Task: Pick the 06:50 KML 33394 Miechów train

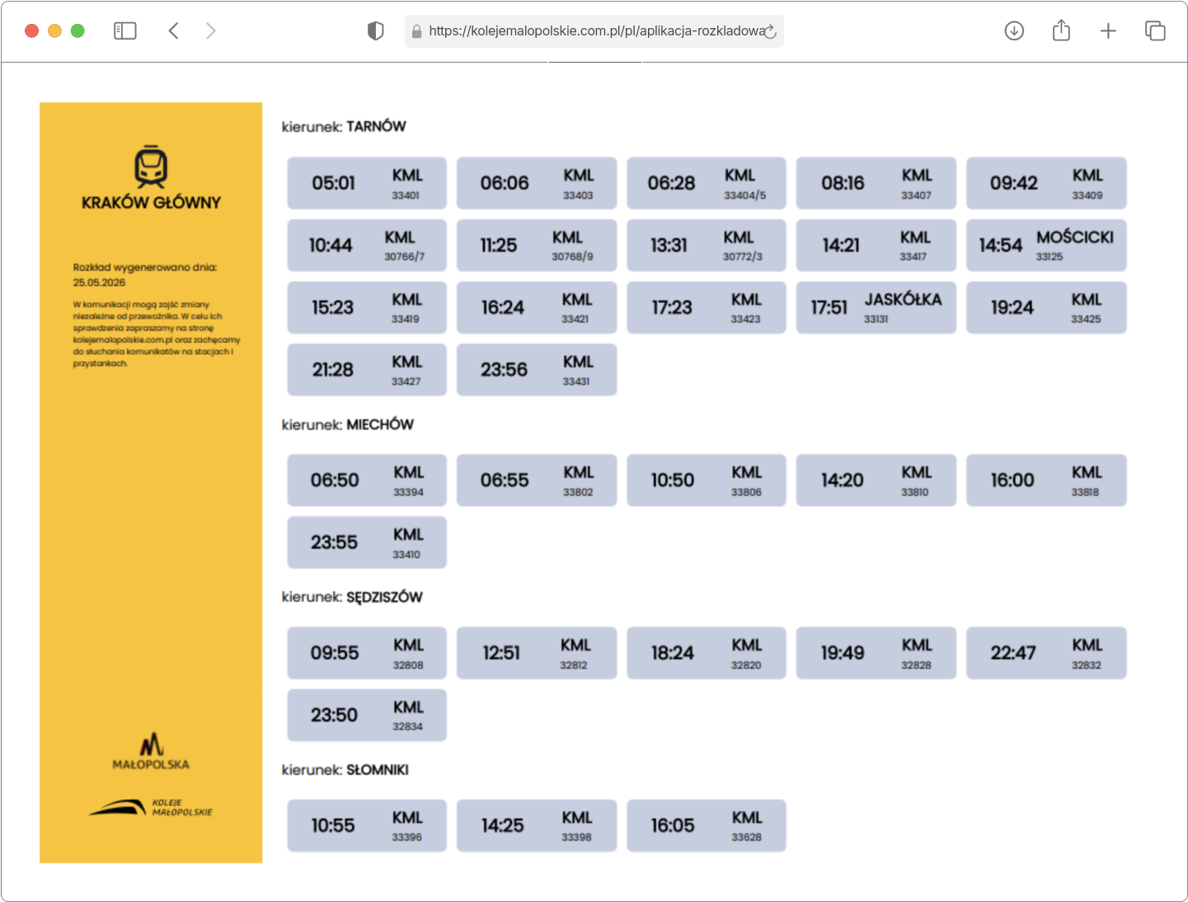Action: click(367, 480)
